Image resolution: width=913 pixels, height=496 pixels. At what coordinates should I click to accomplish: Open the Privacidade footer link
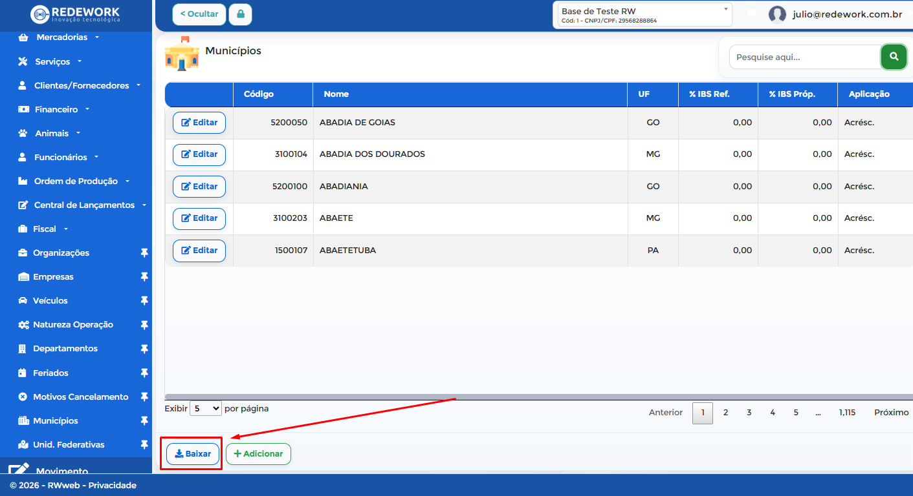(113, 485)
